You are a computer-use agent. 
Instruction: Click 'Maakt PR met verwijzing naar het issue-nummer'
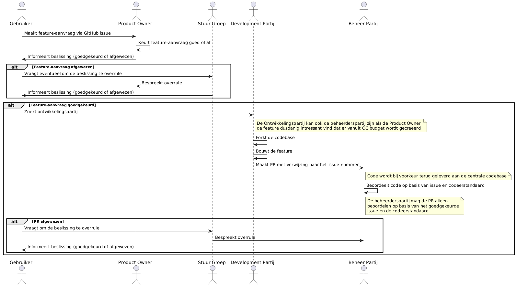click(307, 165)
